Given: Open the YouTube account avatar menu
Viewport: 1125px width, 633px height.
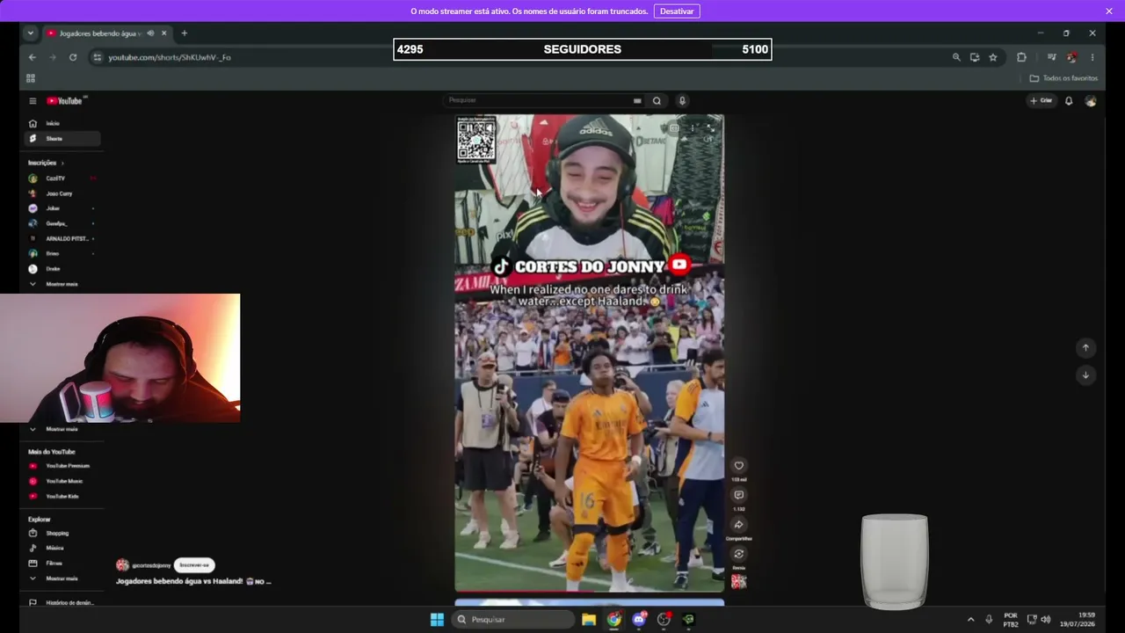Looking at the screenshot, I should click(1091, 101).
